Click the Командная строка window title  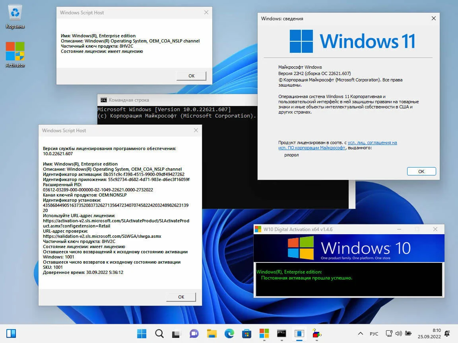coord(129,100)
